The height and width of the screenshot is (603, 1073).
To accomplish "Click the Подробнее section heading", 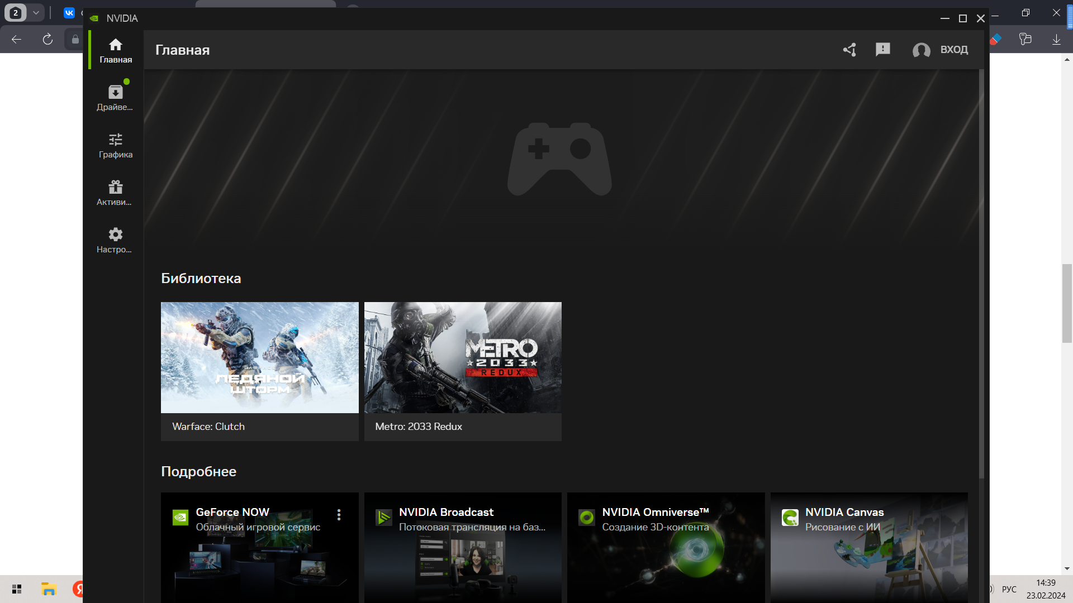I will (x=198, y=471).
